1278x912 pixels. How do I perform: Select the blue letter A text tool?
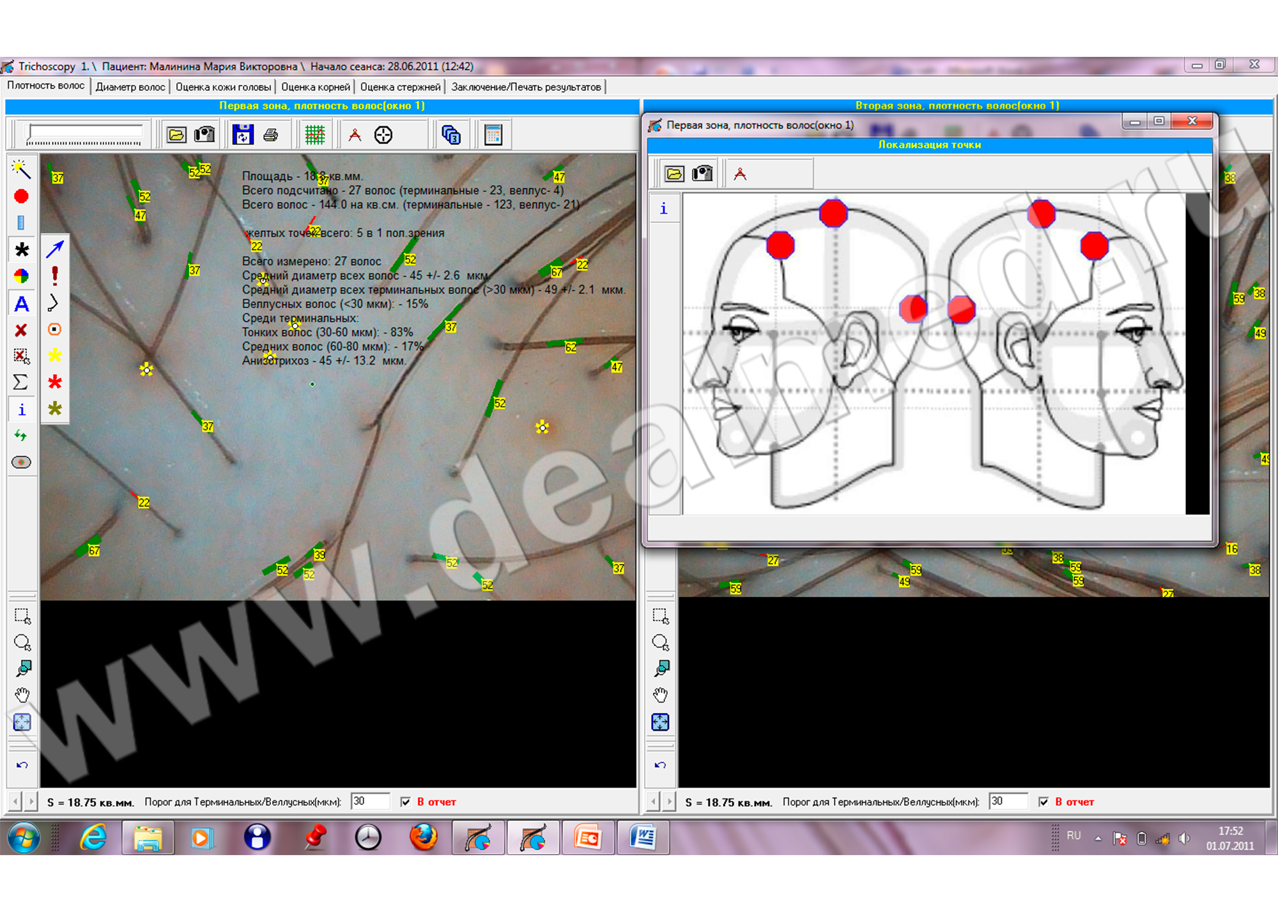[21, 304]
